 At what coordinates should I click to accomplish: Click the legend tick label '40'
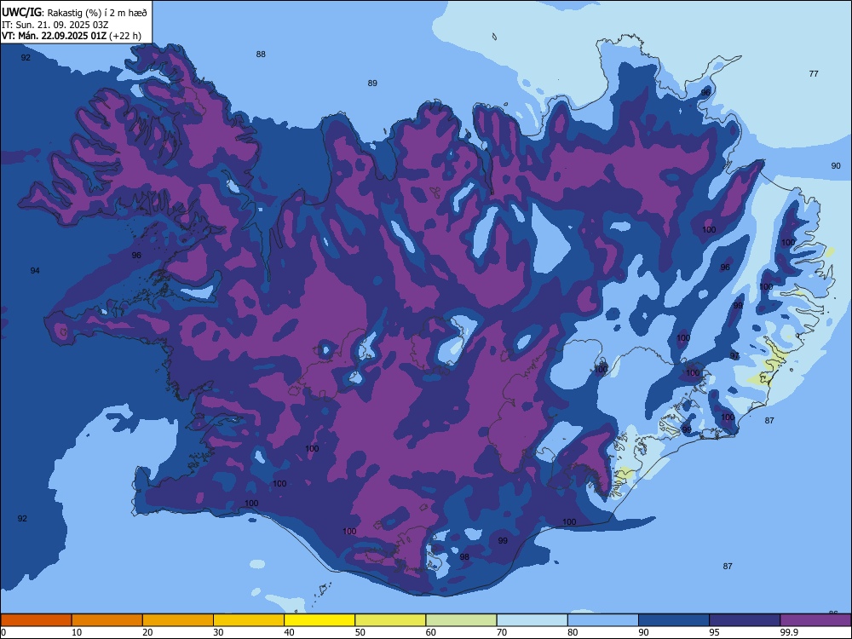point(289,632)
